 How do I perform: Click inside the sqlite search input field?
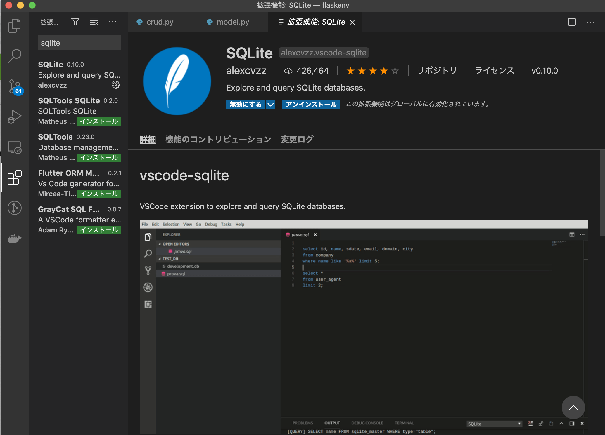[79, 43]
